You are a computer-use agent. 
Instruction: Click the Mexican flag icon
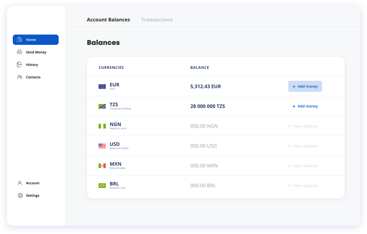click(102, 166)
